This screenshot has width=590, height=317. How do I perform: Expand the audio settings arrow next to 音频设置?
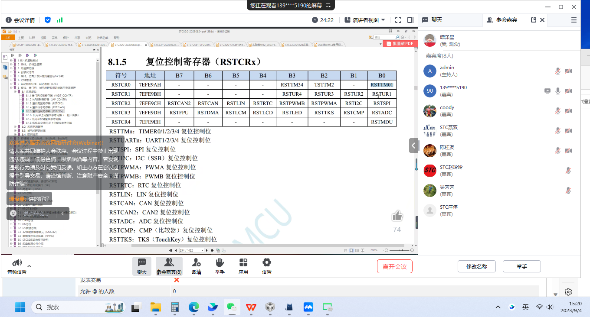pyautogui.click(x=29, y=266)
